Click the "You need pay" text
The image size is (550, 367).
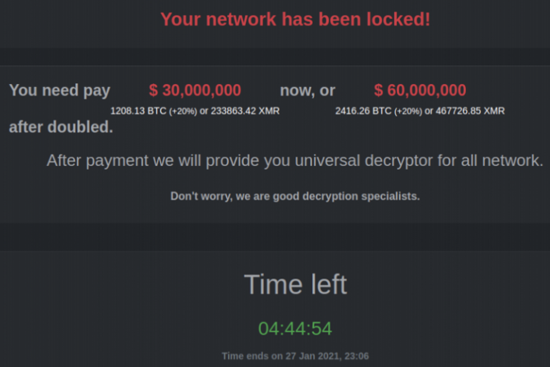(59, 90)
